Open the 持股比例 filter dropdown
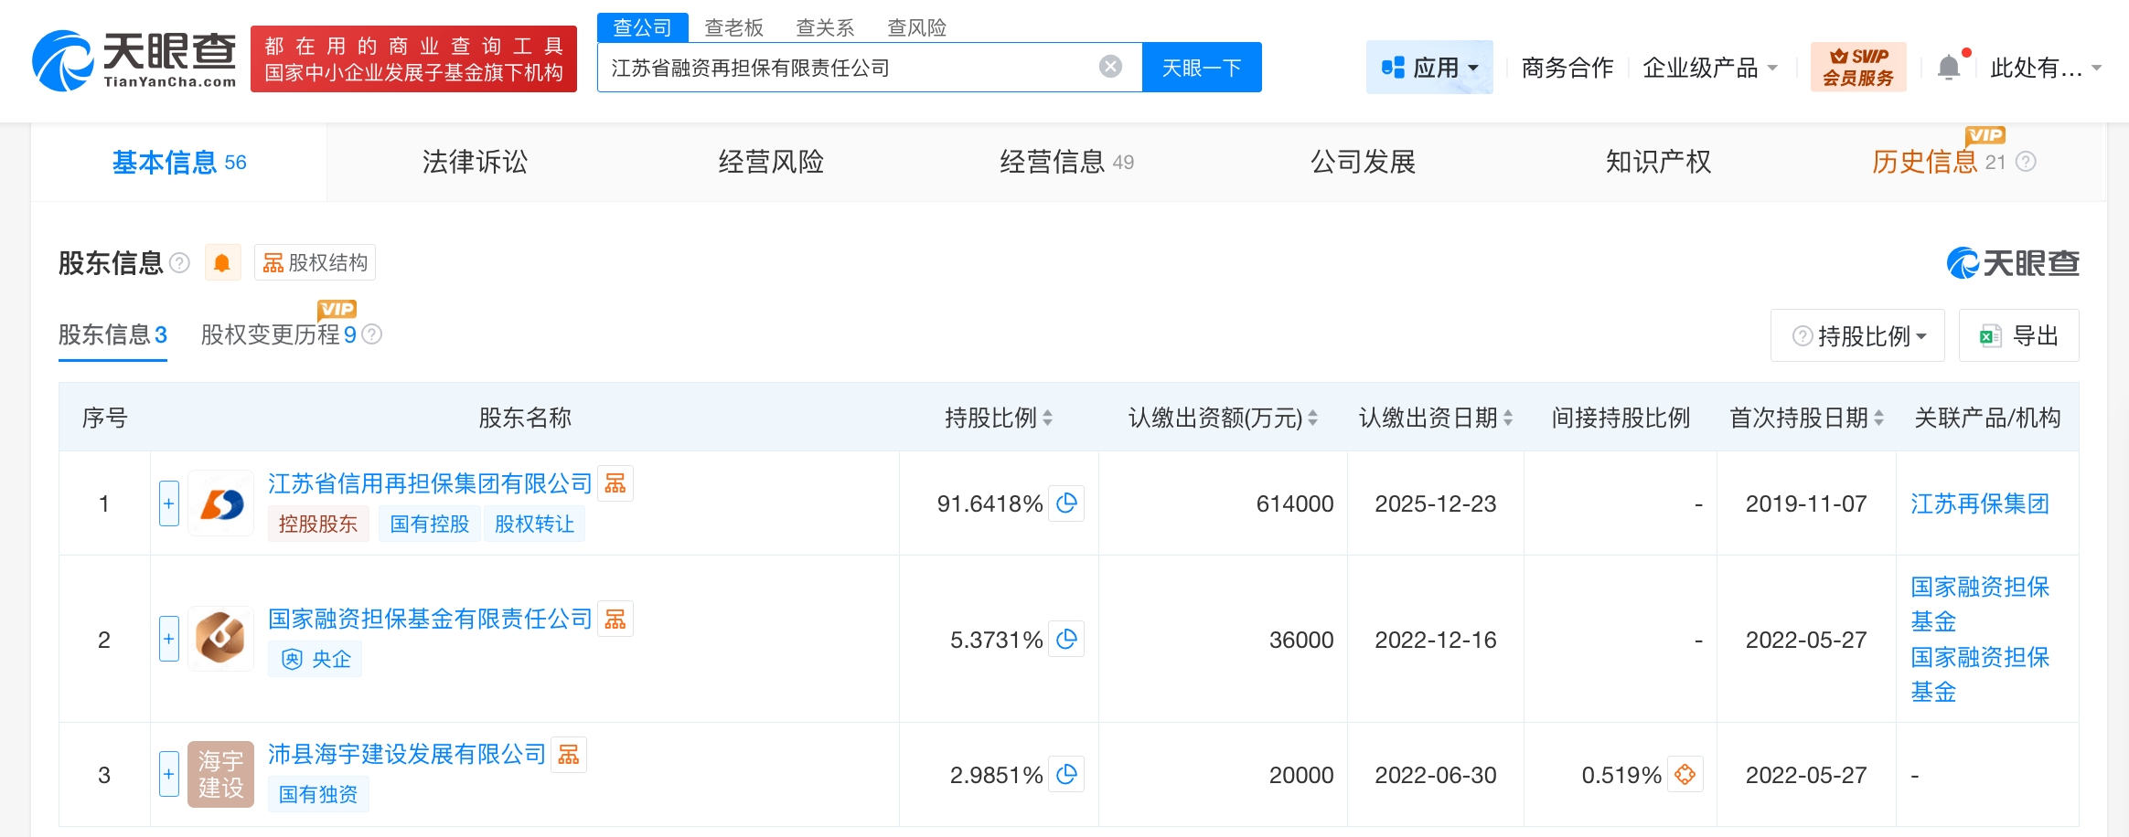Screen dimensions: 2129x837 click(x=1858, y=335)
